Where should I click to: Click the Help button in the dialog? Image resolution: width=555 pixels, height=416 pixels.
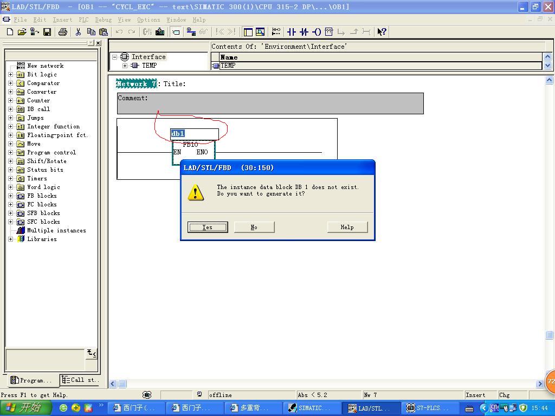347,227
